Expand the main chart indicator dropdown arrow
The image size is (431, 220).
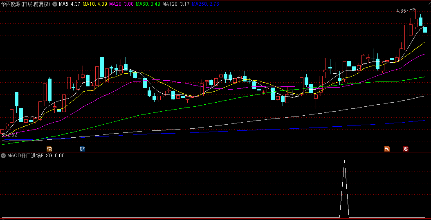[55, 4]
